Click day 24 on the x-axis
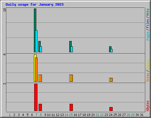 click(x=111, y=115)
